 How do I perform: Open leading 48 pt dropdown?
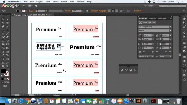pos(170,35)
